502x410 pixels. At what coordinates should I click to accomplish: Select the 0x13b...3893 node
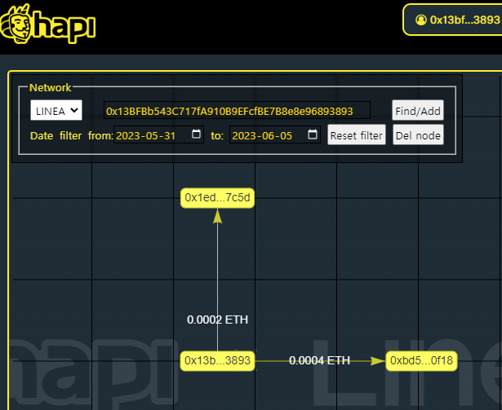(x=217, y=361)
